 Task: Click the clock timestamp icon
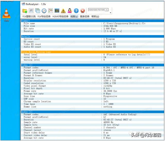pyautogui.click(x=44, y=11)
